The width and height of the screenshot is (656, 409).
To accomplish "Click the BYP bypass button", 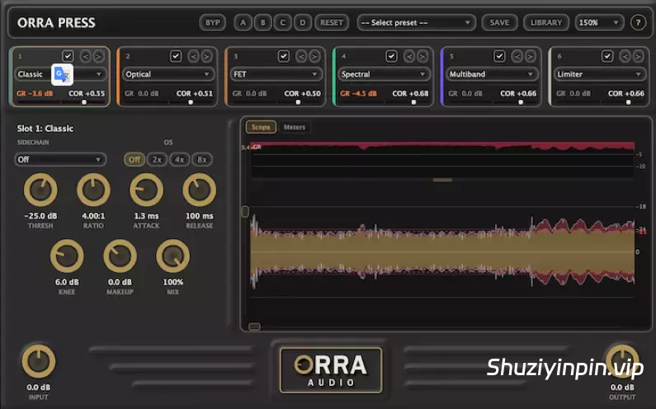I will pyautogui.click(x=213, y=22).
